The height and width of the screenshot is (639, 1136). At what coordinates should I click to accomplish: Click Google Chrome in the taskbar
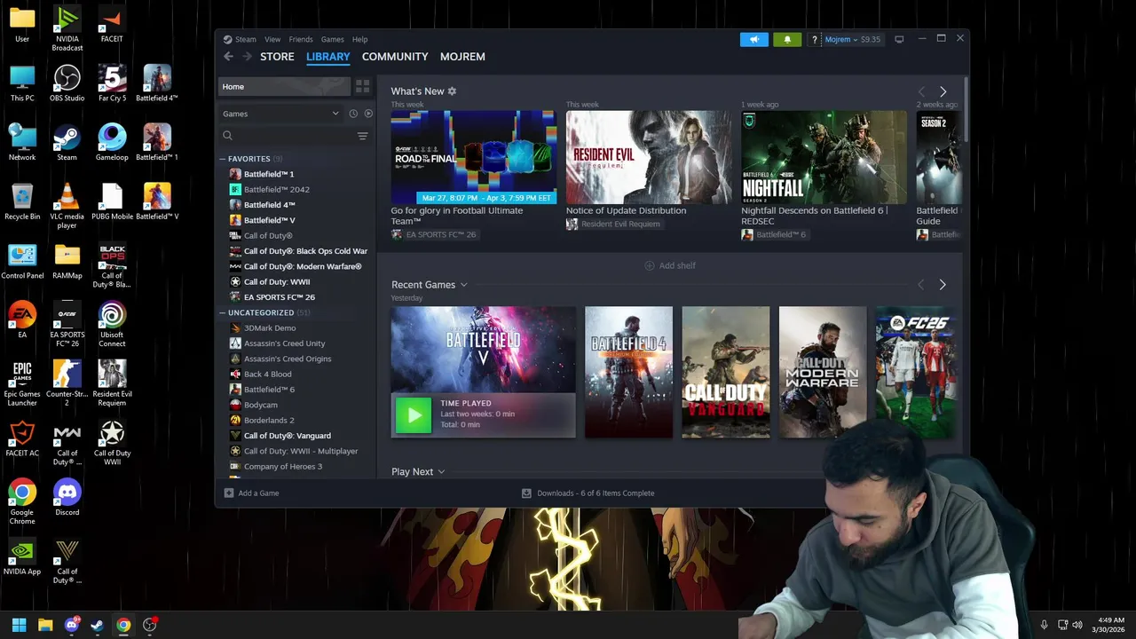coord(123,625)
